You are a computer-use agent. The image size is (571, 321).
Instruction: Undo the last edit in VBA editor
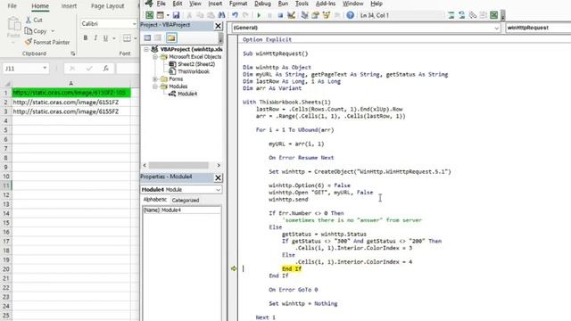235,15
